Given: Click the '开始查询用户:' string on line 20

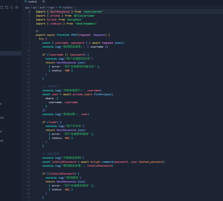Looking at the screenshot, I should coord(73,90).
